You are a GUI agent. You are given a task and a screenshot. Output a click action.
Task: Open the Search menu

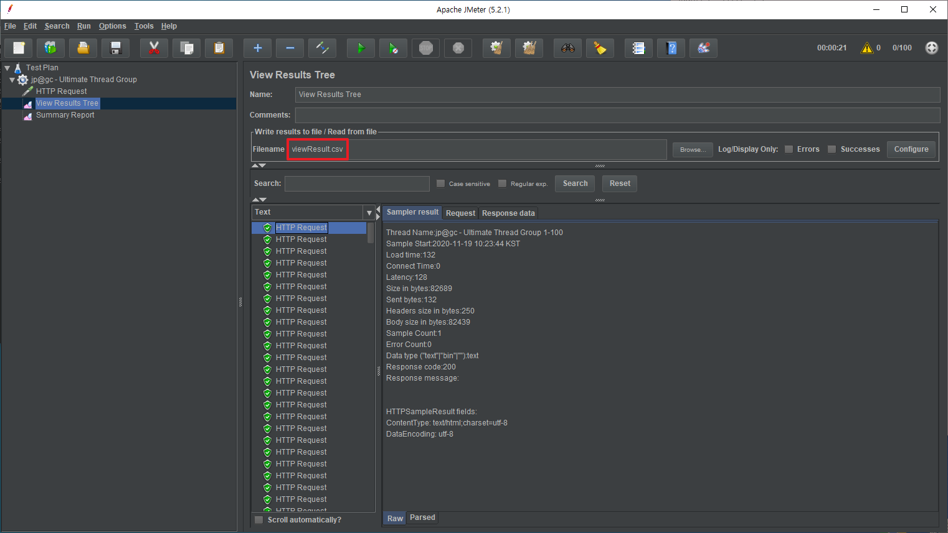point(57,26)
